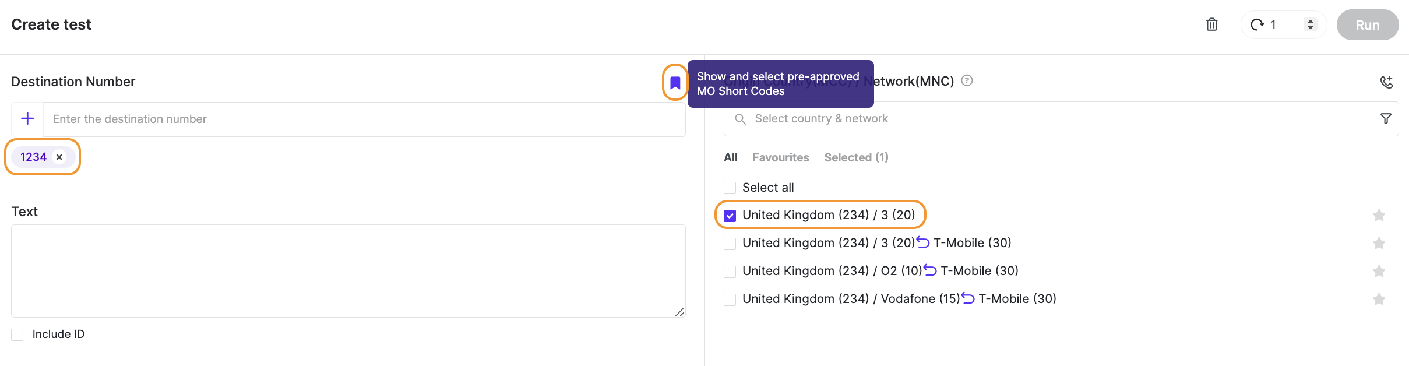The image size is (1409, 366).
Task: Switch to the All tab
Action: click(730, 157)
